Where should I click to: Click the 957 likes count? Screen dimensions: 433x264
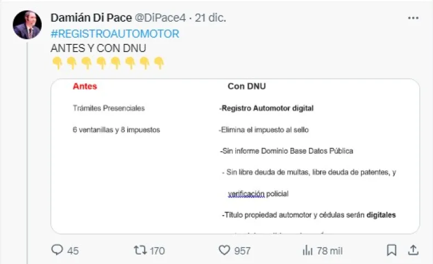tap(241, 251)
